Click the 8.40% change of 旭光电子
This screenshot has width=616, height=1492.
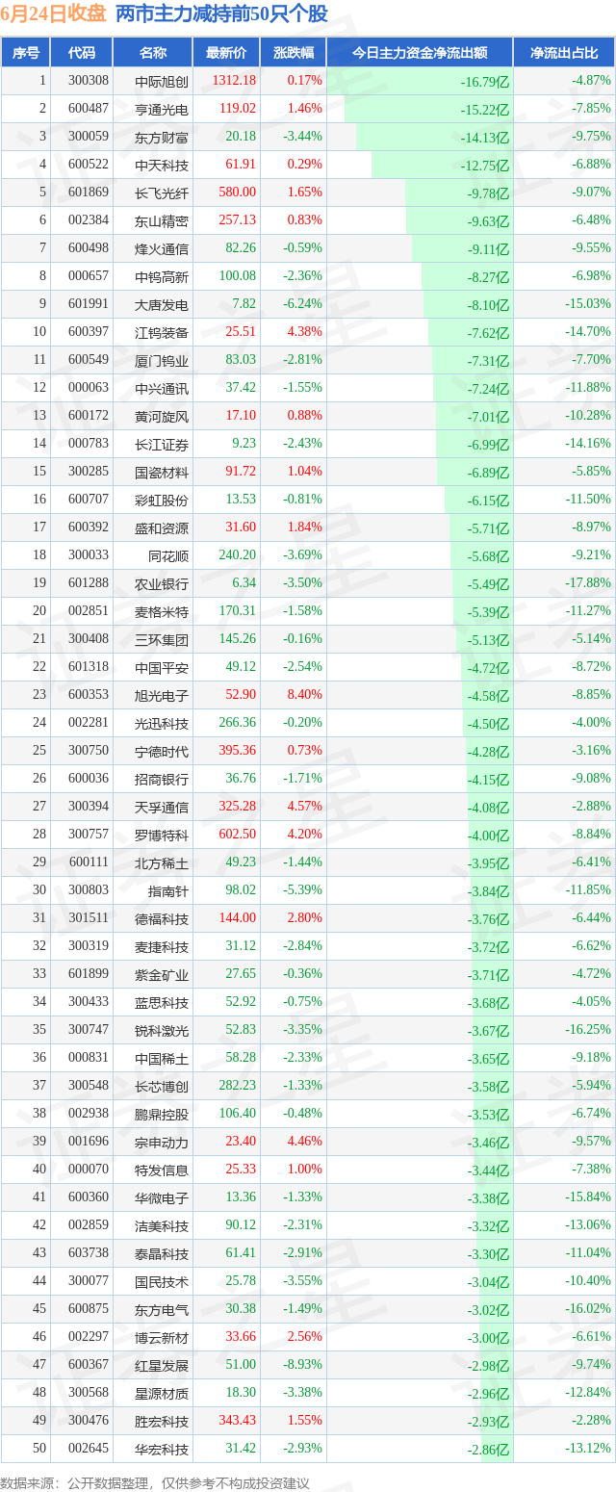click(x=304, y=695)
